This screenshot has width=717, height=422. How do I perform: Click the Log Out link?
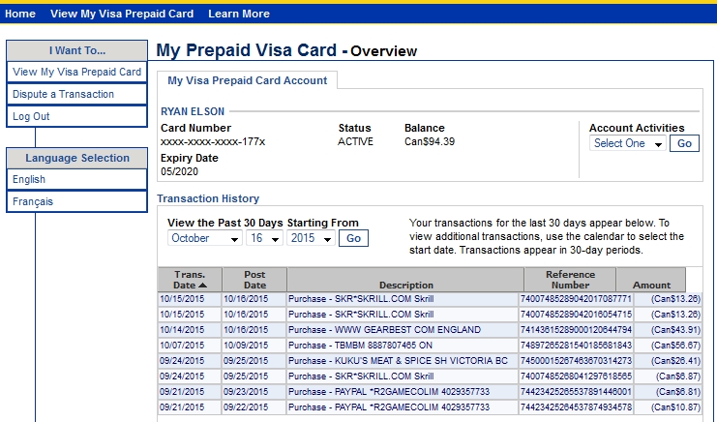click(31, 116)
